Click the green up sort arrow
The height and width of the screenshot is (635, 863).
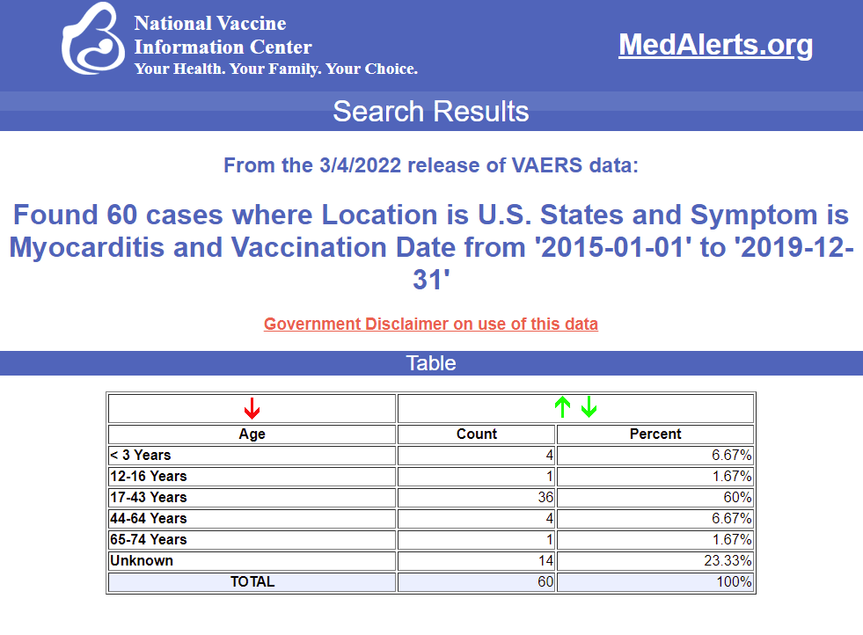click(x=562, y=407)
